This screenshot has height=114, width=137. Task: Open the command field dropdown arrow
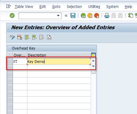pos(58,16)
